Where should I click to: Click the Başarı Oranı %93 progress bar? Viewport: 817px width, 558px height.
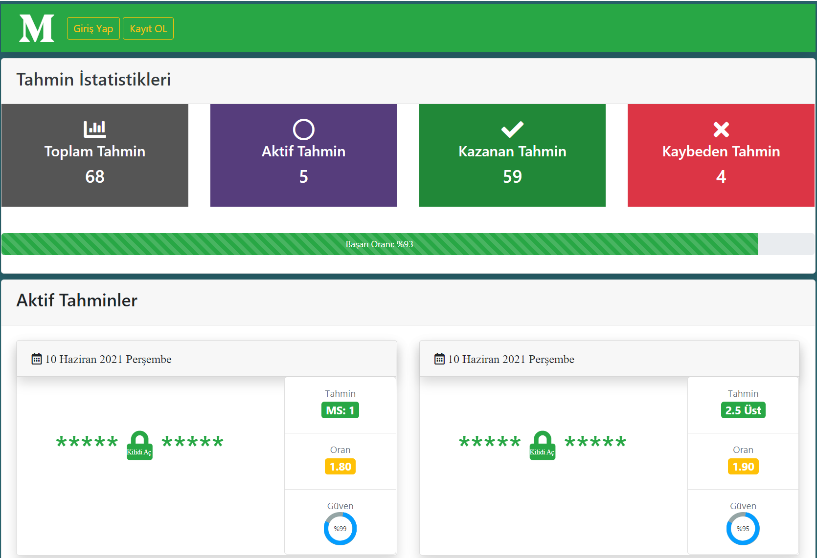coord(380,244)
